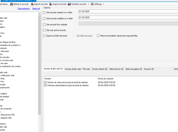Select 'e vínculos web' list item
The image size is (178, 132).
[x=7, y=60]
